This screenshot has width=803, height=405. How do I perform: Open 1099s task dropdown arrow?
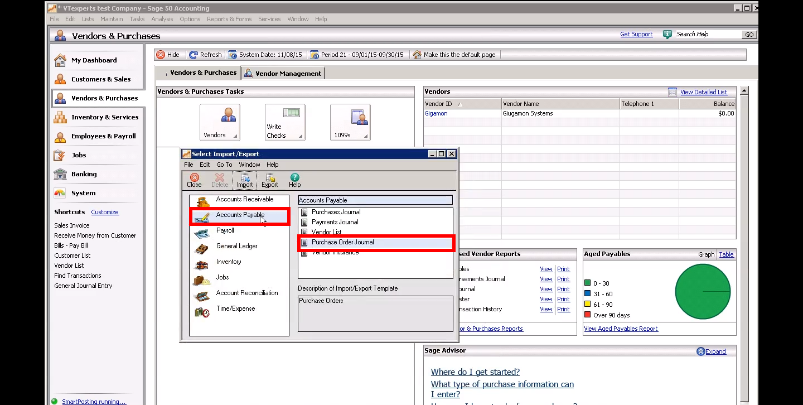(366, 136)
